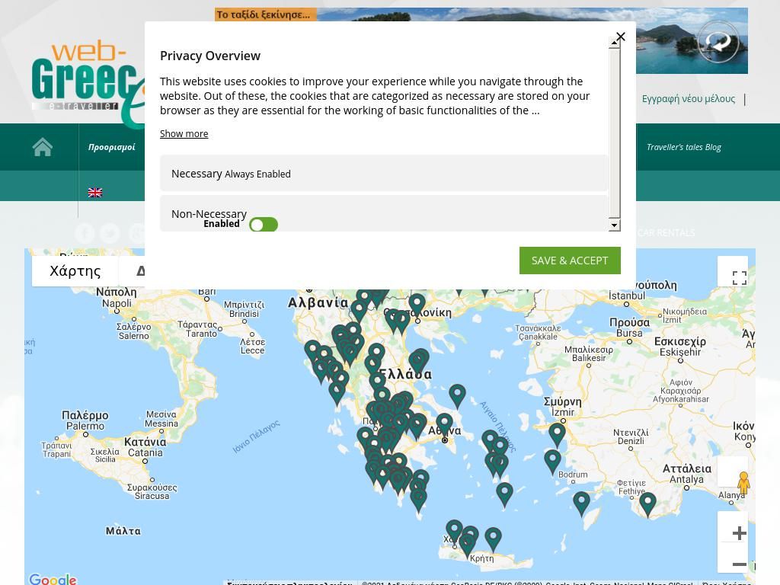Open Εγγραφή νέου μέλους registration link

689,98
